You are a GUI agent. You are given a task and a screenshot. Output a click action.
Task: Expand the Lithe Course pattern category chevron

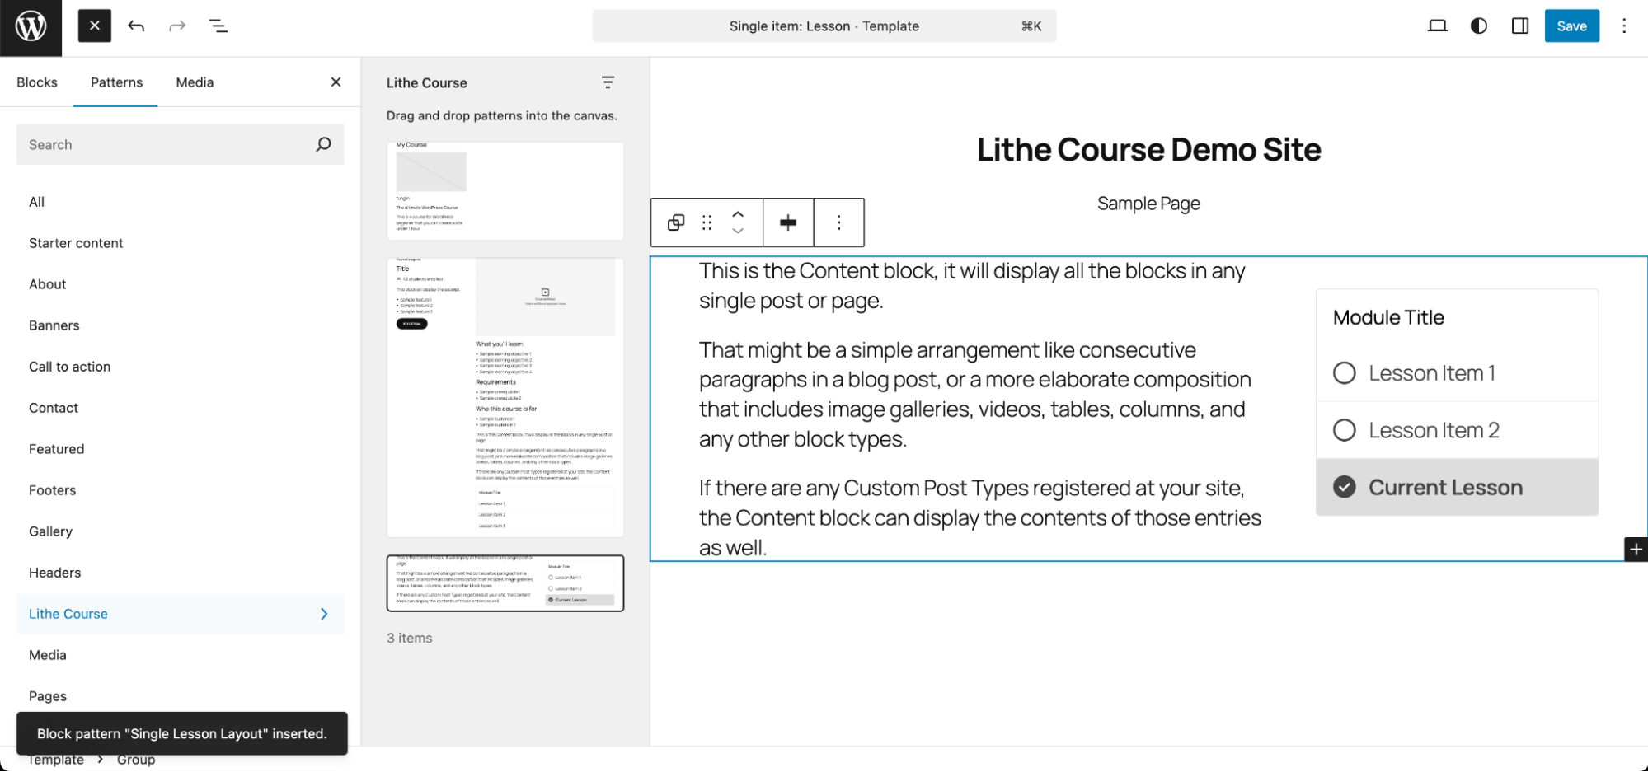324,614
